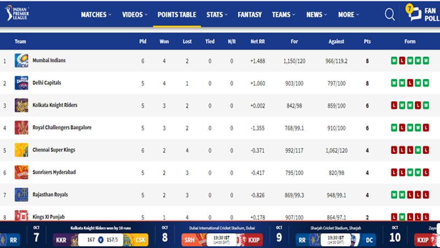Open the 19:30 IST SRH vs KXIP match time

click(x=222, y=240)
